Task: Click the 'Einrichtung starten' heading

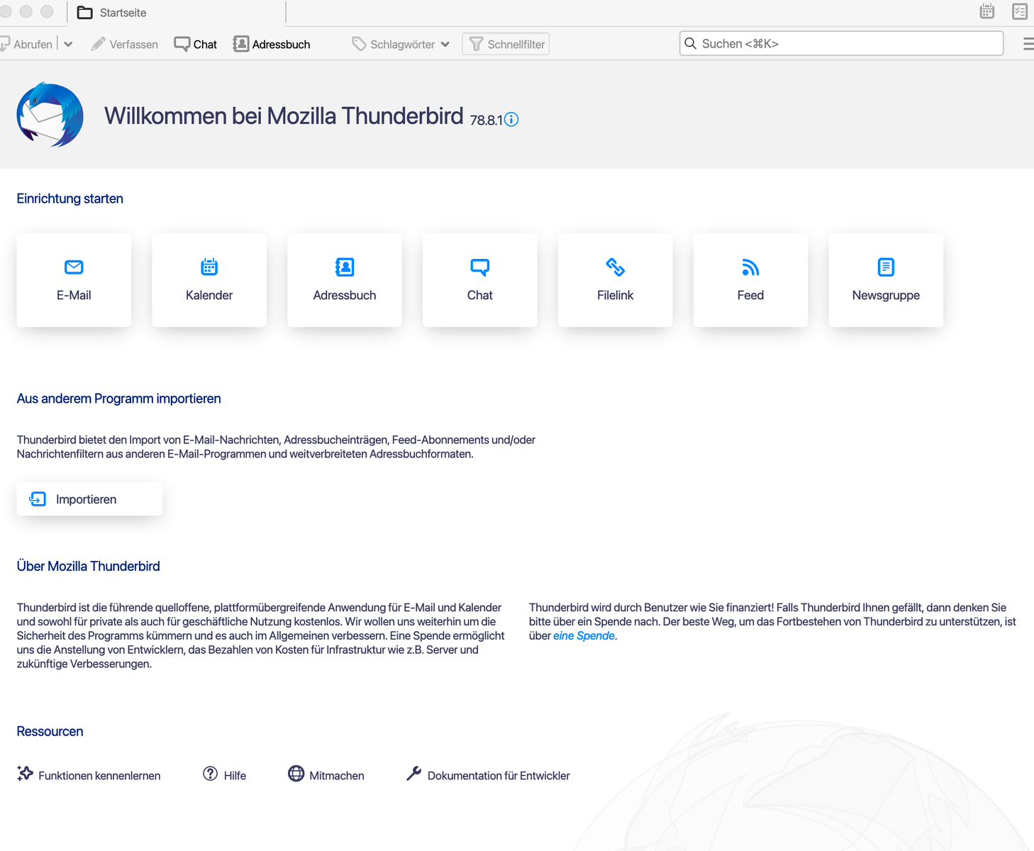Action: (x=70, y=199)
